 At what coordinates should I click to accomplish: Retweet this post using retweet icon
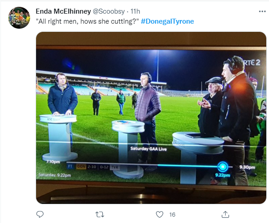point(100,214)
